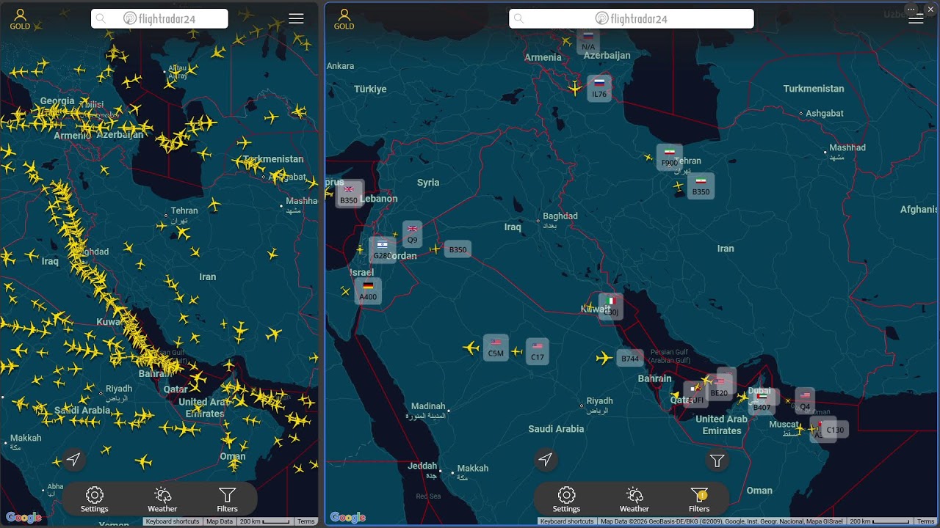Click the search magnifier in left search bar
This screenshot has width=940, height=528.
point(101,19)
